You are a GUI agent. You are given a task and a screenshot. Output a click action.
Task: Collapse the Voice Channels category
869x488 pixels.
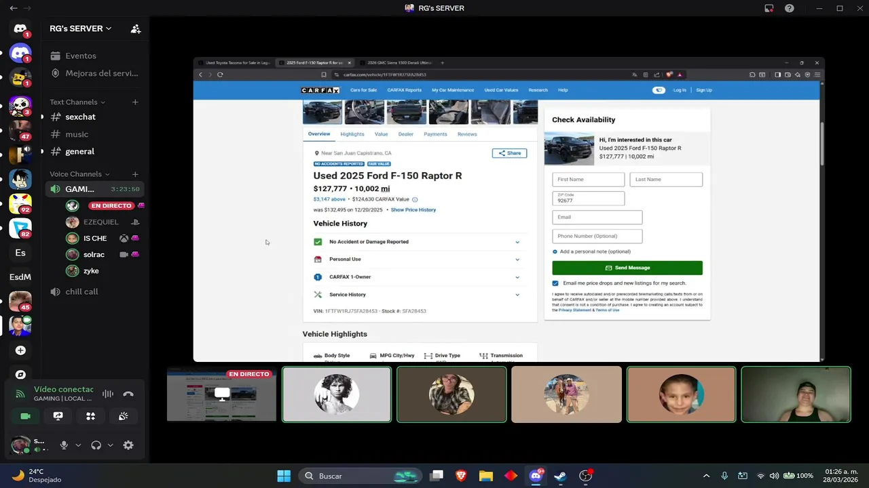(x=79, y=174)
